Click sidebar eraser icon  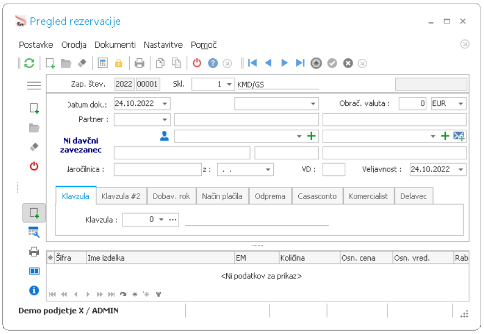coord(34,147)
